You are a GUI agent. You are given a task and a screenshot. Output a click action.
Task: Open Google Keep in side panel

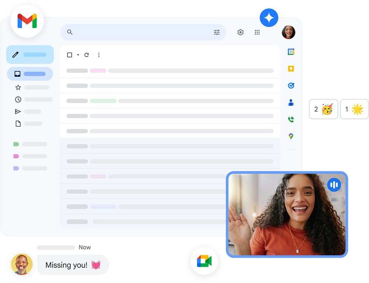click(x=291, y=69)
